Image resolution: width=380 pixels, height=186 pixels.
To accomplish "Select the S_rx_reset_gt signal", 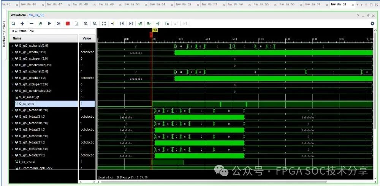I will (x=29, y=97).
